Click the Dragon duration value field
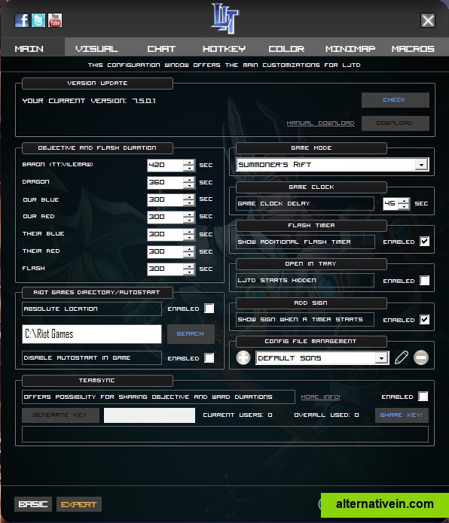Screen dimensions: 449x523 (165, 182)
